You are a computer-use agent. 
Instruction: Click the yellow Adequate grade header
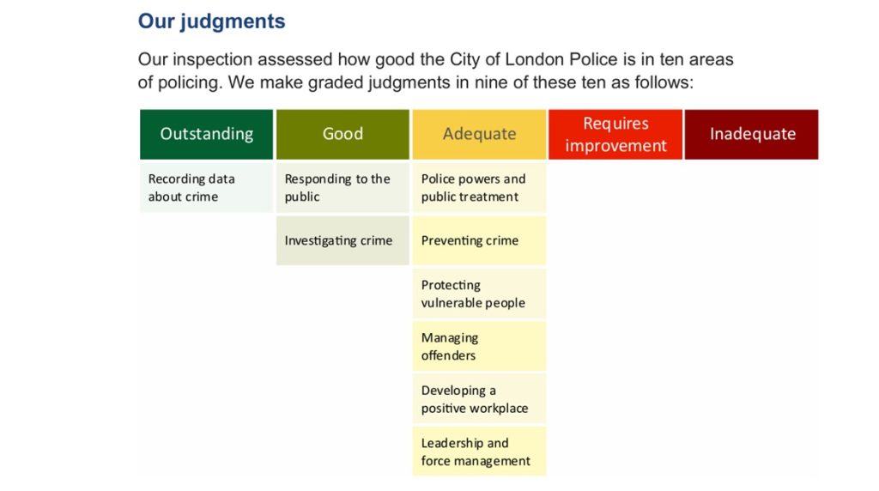(x=479, y=134)
